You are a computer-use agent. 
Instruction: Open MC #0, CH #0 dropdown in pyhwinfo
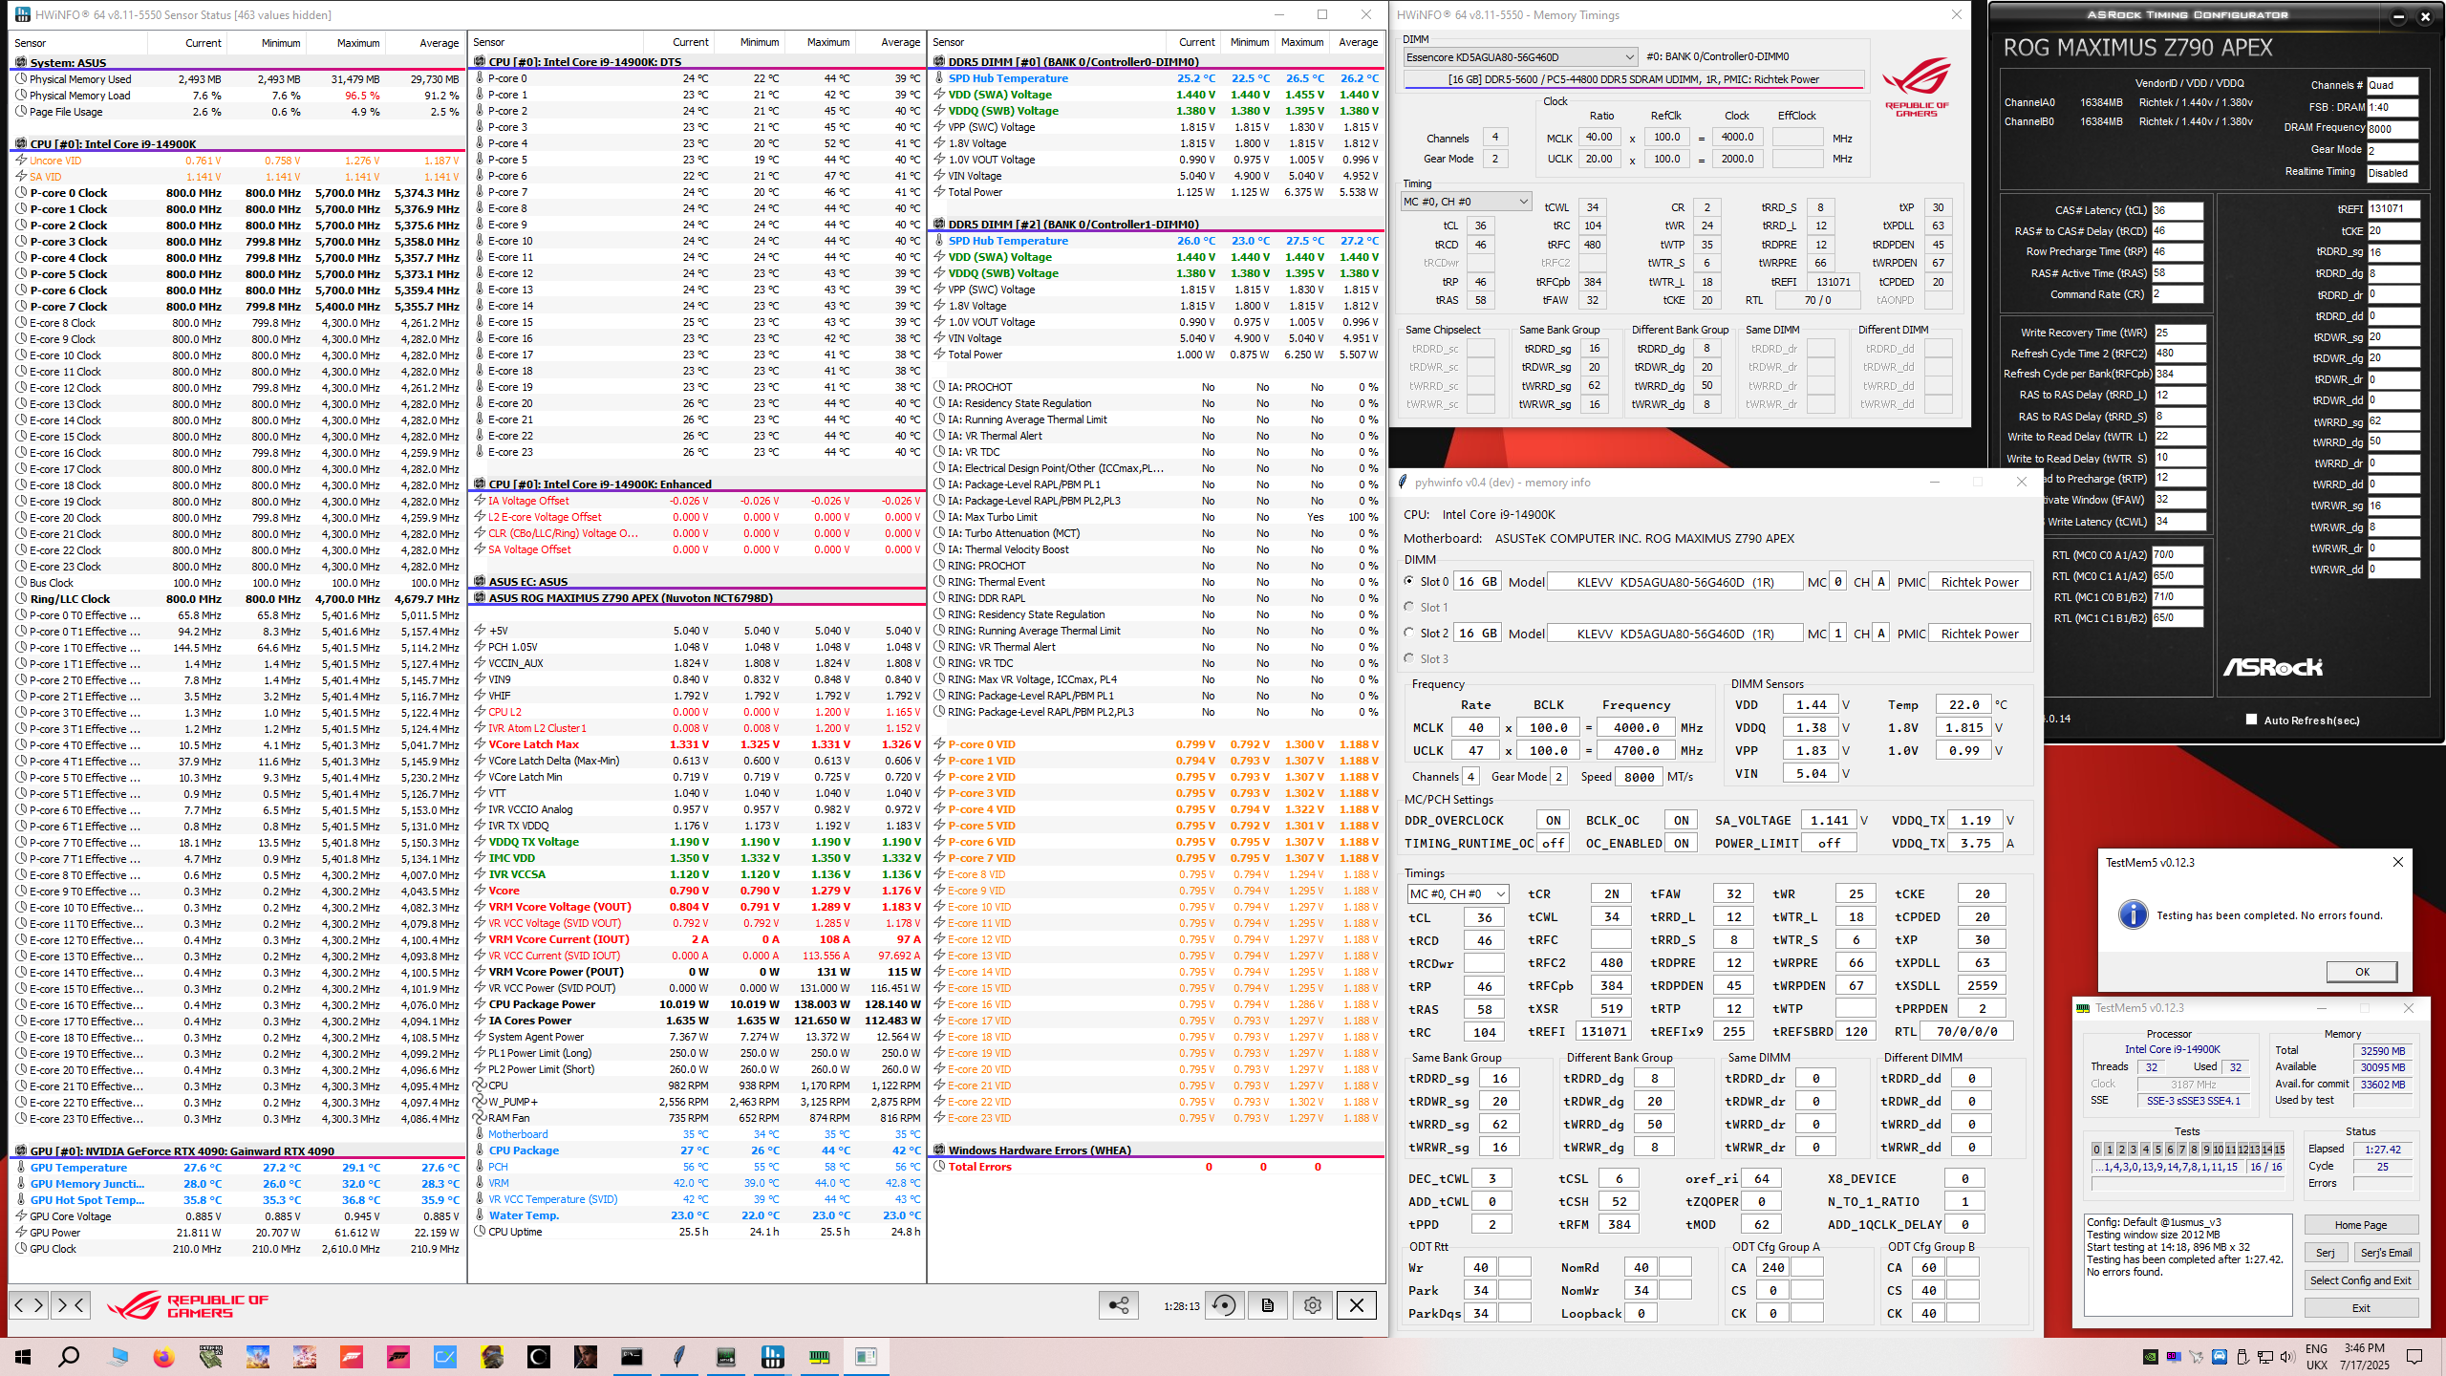[x=1457, y=893]
